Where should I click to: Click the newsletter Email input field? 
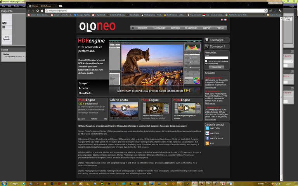point(217,58)
